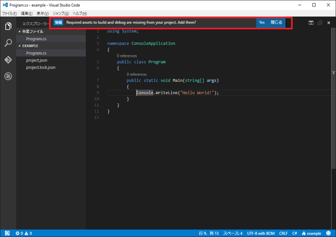Click the Visual Studio Code logo in title bar
This screenshot has width=336, height=237.
point(5,5)
